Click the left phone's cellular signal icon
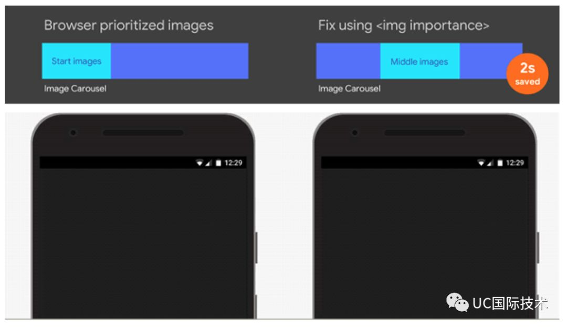 208,163
